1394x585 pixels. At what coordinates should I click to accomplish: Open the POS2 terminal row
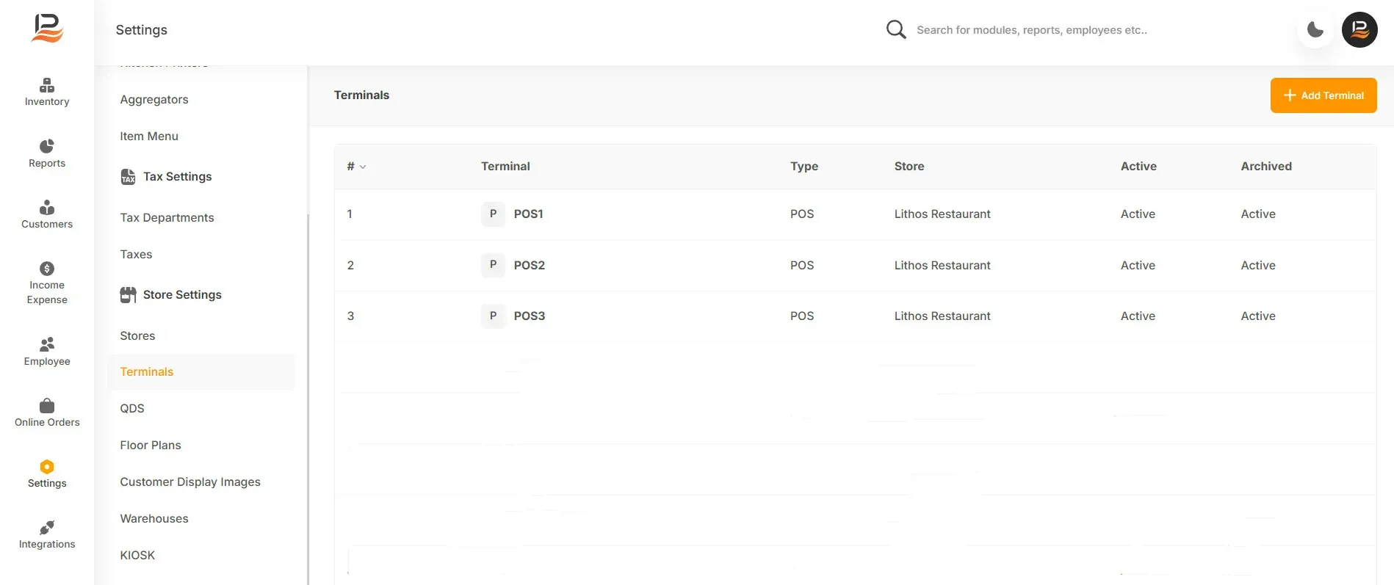click(855, 266)
